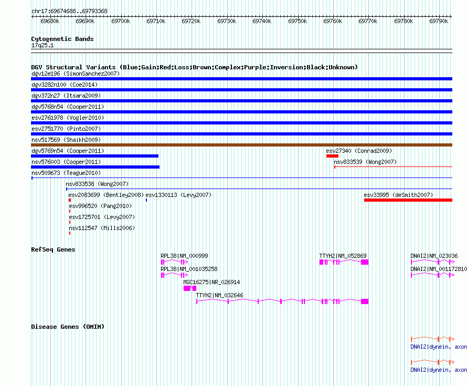Click the TTYH2 NM_052869 transcript glyph
This screenshot has width=467, height=386.
point(344,262)
